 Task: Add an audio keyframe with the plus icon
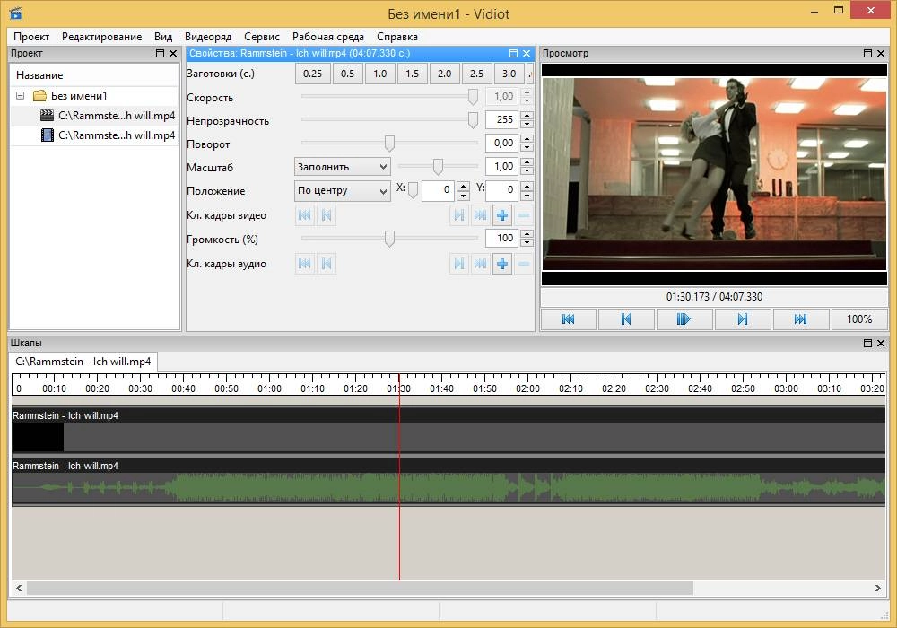[501, 264]
